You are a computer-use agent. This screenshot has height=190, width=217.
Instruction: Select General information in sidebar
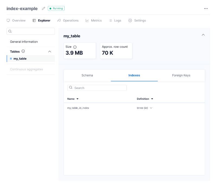[24, 42]
